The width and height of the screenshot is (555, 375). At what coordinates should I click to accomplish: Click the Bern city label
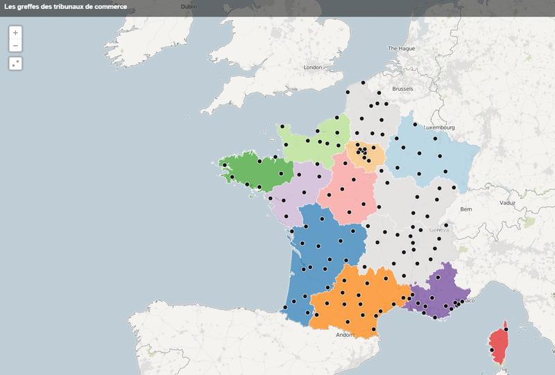(x=466, y=209)
